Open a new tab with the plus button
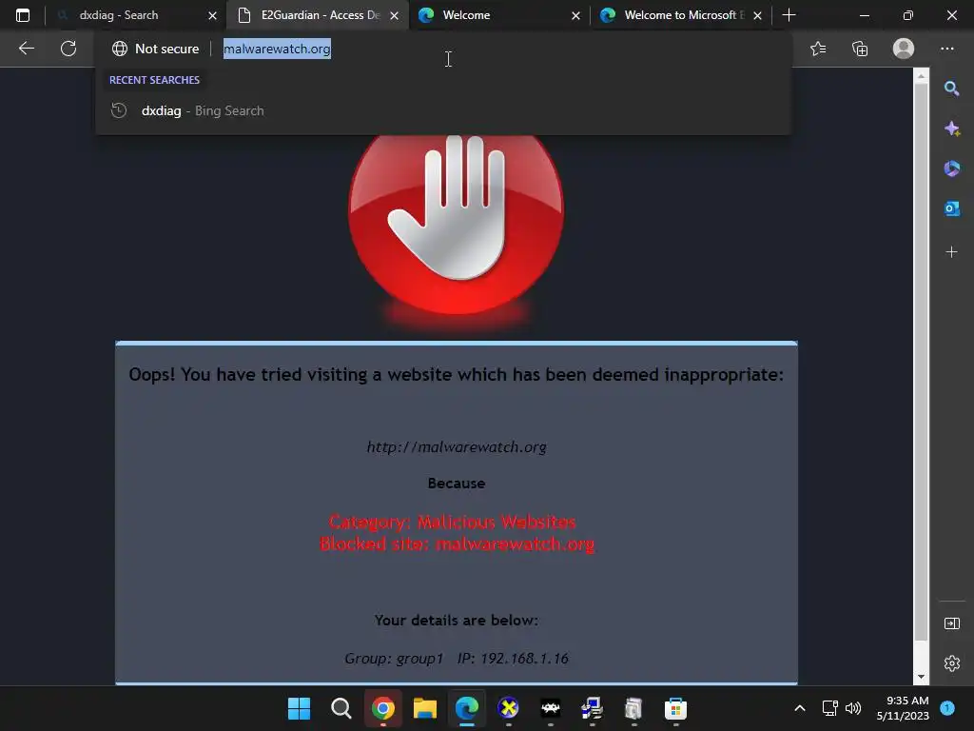The width and height of the screenshot is (974, 731). point(789,15)
